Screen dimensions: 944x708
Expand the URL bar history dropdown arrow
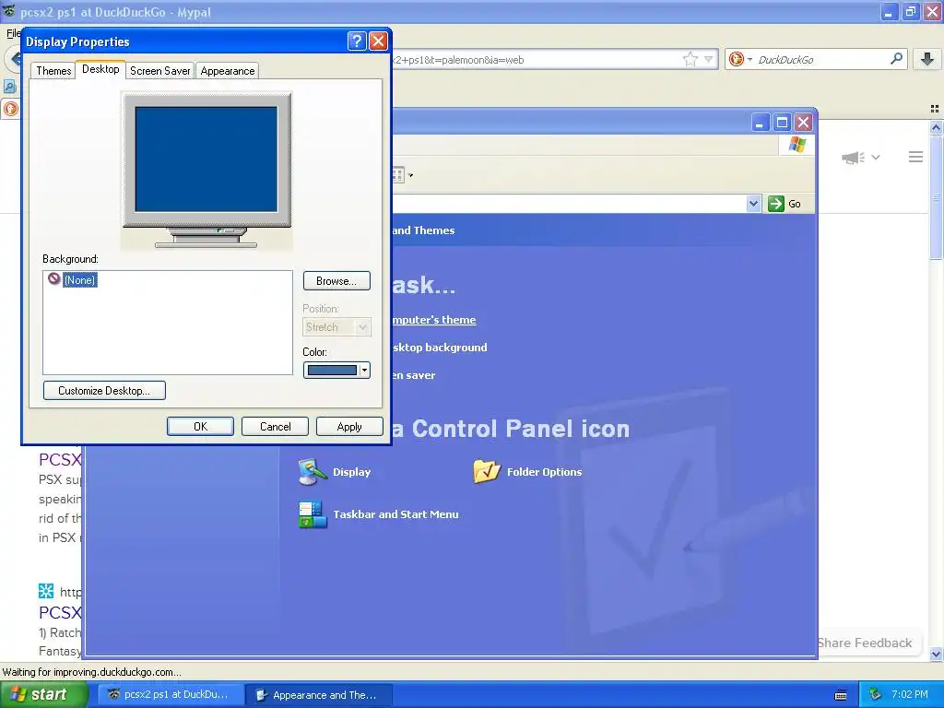coord(709,59)
